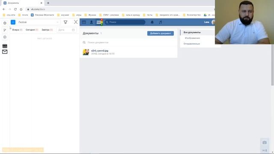Select the 'Документы' browser tab
Image resolution: width=274 pixels, height=154 pixels.
(x=23, y=3)
